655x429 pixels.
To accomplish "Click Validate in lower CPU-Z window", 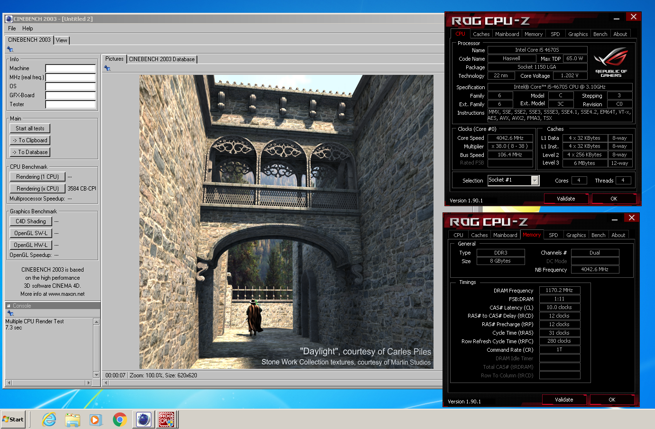I will [564, 400].
